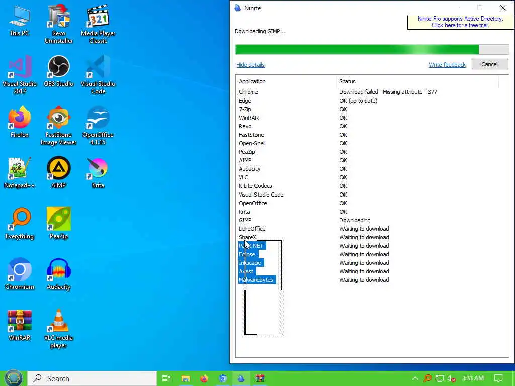
Task: Click the Everything tray icon
Action: pos(427,378)
